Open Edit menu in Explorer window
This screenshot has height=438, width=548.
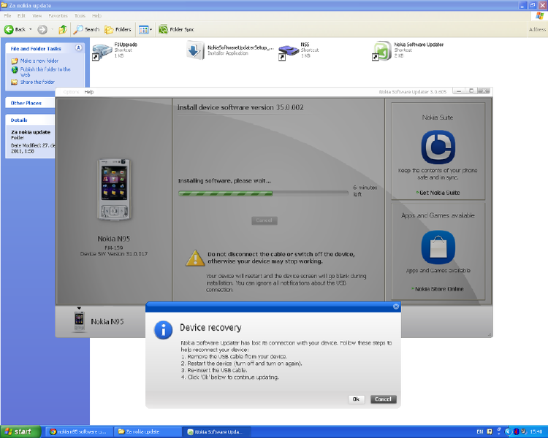[x=21, y=16]
